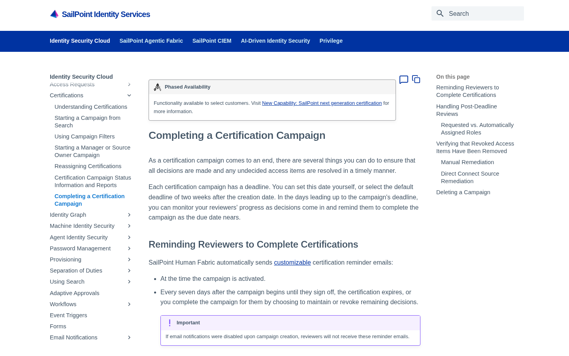Expand the Password Management section
Viewport: 569px width, 356px height.
[129, 248]
